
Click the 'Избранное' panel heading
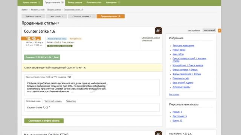(176, 38)
